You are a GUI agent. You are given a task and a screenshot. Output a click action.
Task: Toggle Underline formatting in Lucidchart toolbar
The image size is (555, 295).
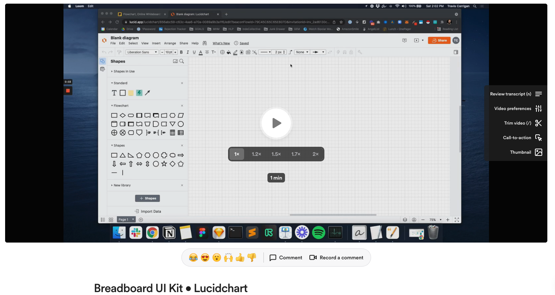click(x=194, y=52)
